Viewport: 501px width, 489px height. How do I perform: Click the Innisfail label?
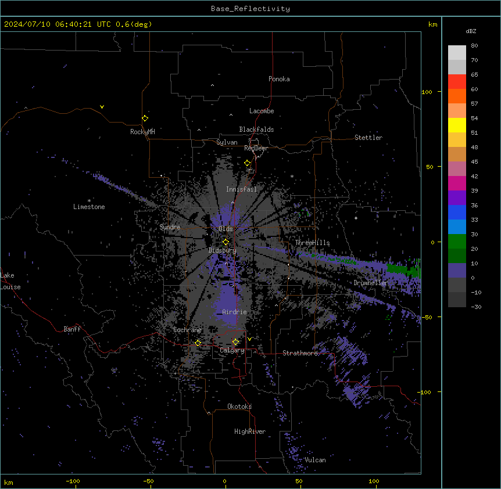(x=242, y=189)
